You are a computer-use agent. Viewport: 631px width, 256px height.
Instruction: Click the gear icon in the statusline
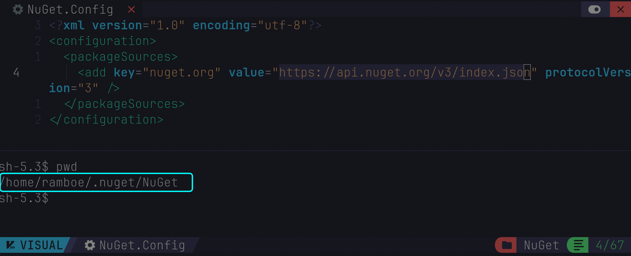tap(90, 245)
